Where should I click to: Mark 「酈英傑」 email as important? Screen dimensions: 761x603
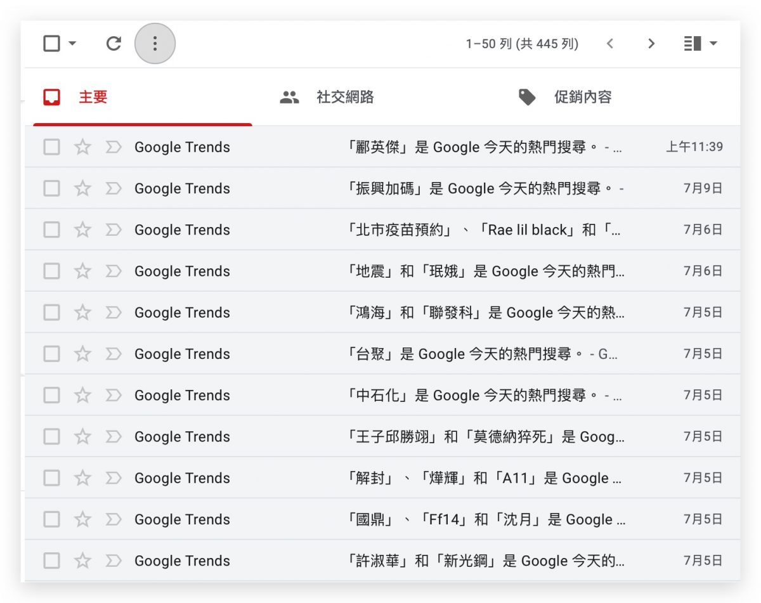coord(113,147)
